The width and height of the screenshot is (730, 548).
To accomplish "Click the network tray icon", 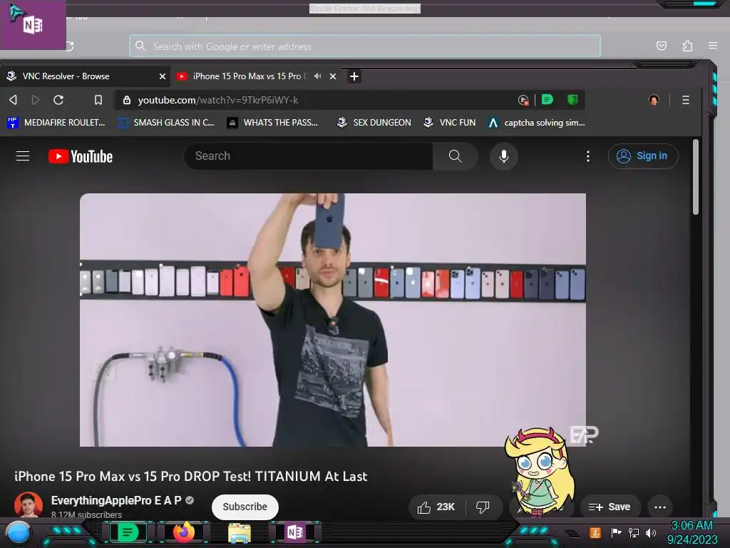I will 633,532.
